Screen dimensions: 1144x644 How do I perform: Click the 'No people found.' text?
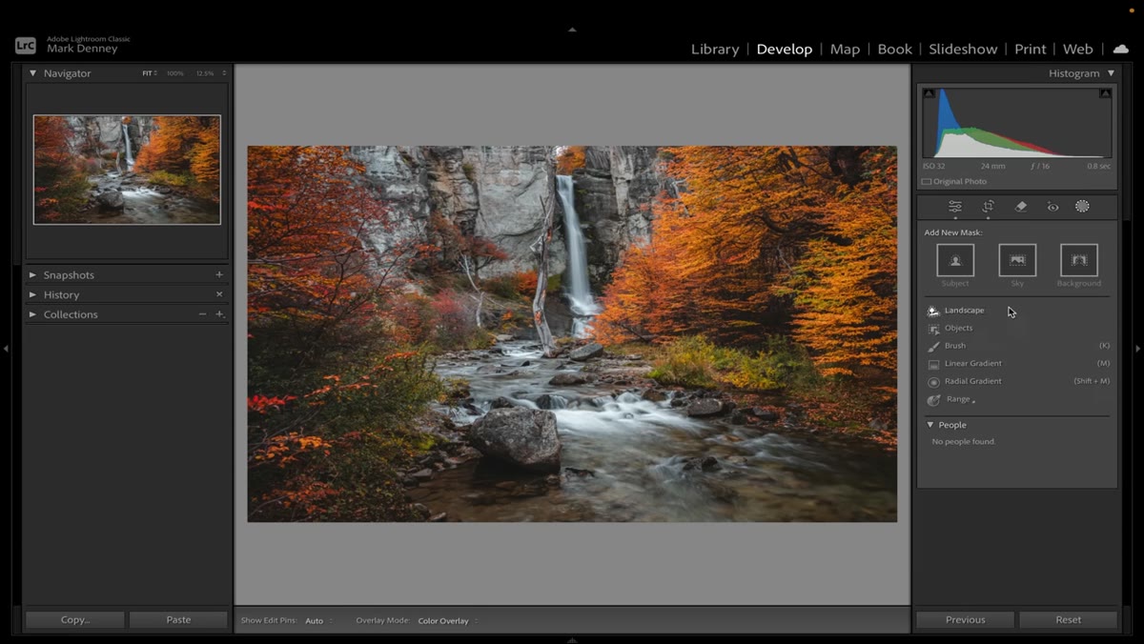pyautogui.click(x=963, y=442)
